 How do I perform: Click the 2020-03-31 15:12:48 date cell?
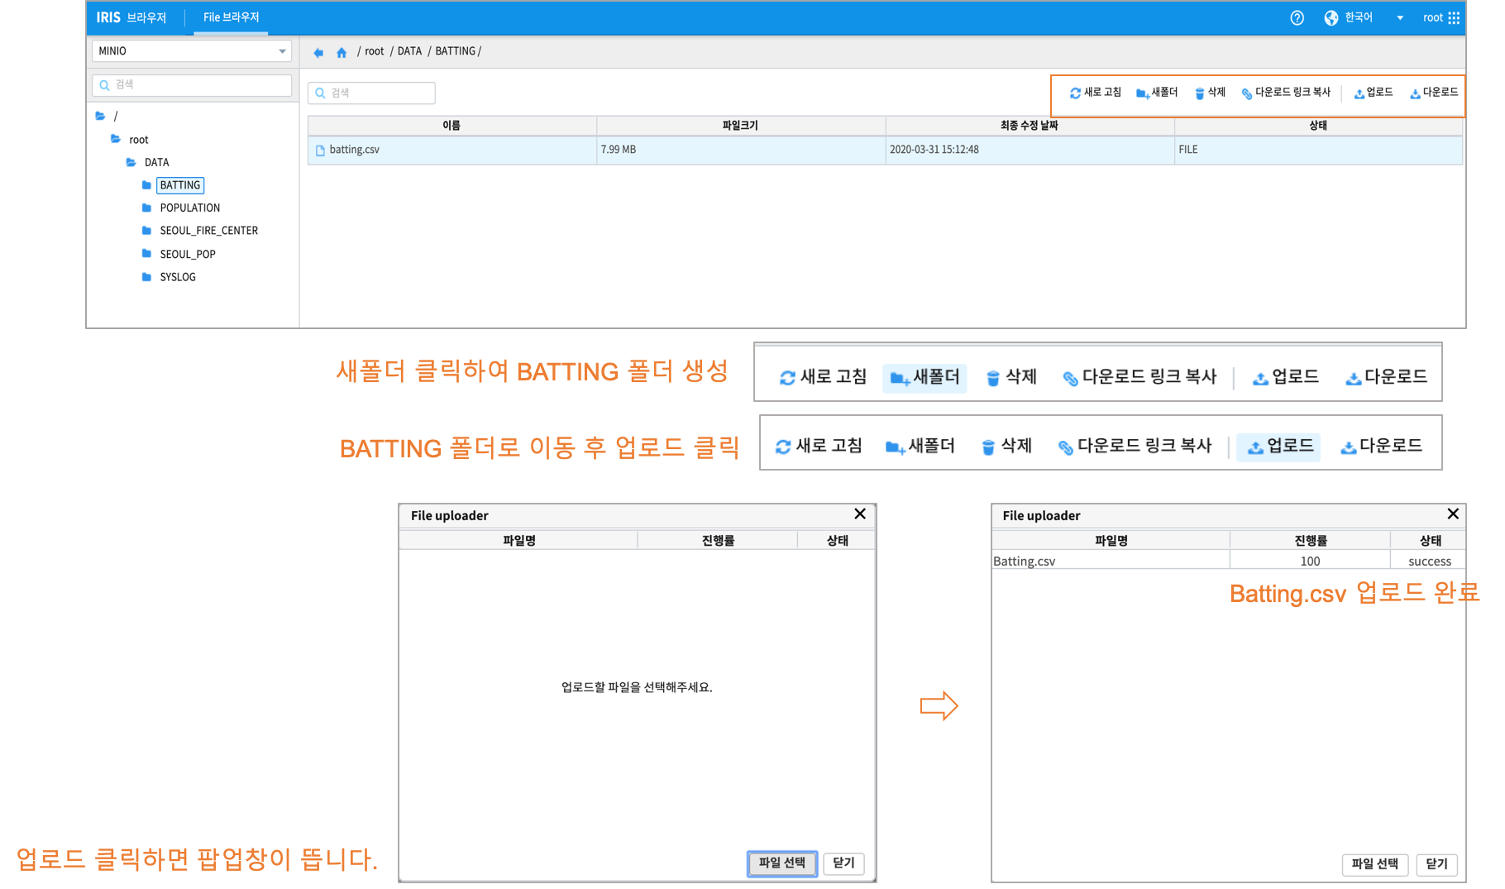(1030, 150)
